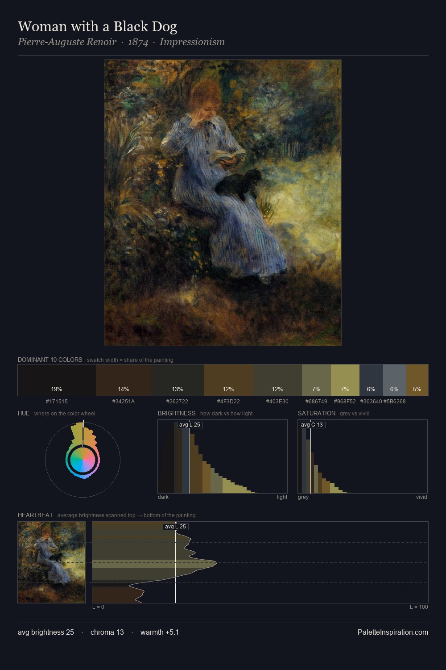Image resolution: width=446 pixels, height=670 pixels.
Task: Click the Impressionism style label
Action: (192, 42)
